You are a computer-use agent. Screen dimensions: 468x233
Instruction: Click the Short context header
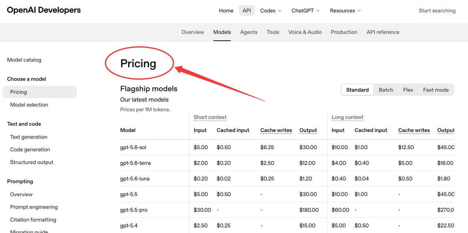210,117
